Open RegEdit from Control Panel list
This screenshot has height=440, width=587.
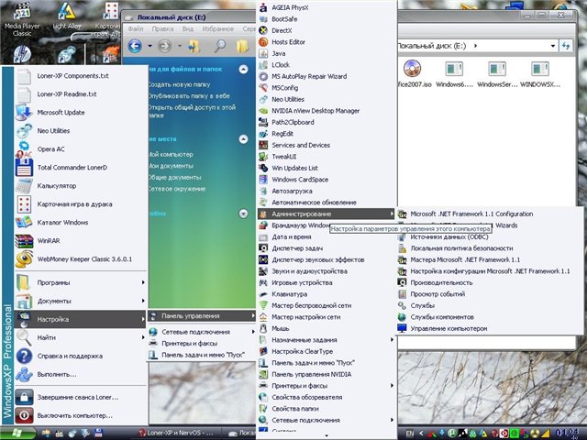click(327, 134)
